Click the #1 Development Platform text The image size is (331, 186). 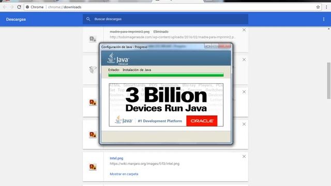tap(160, 121)
